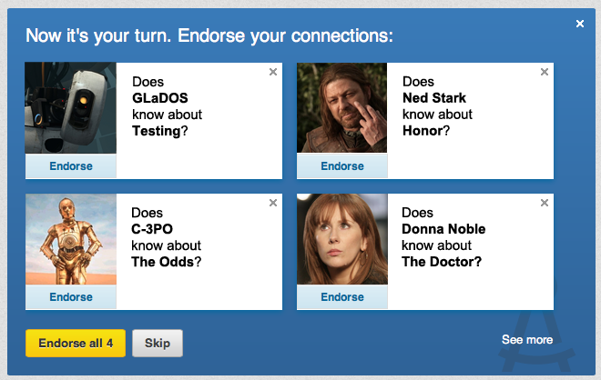This screenshot has height=380, width=601.
Task: Click the Endorse all 4 button
Action: 76,343
